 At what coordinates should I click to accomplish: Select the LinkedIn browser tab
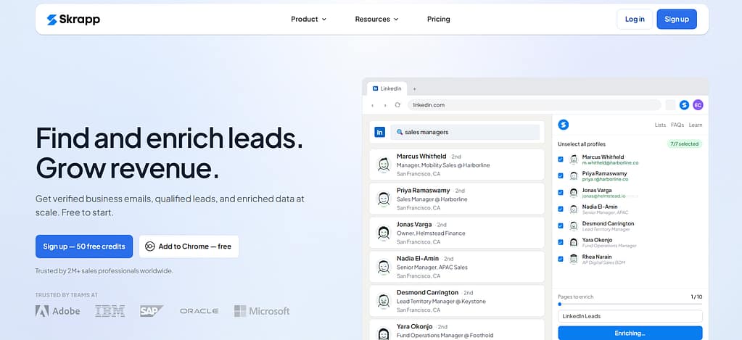387,88
